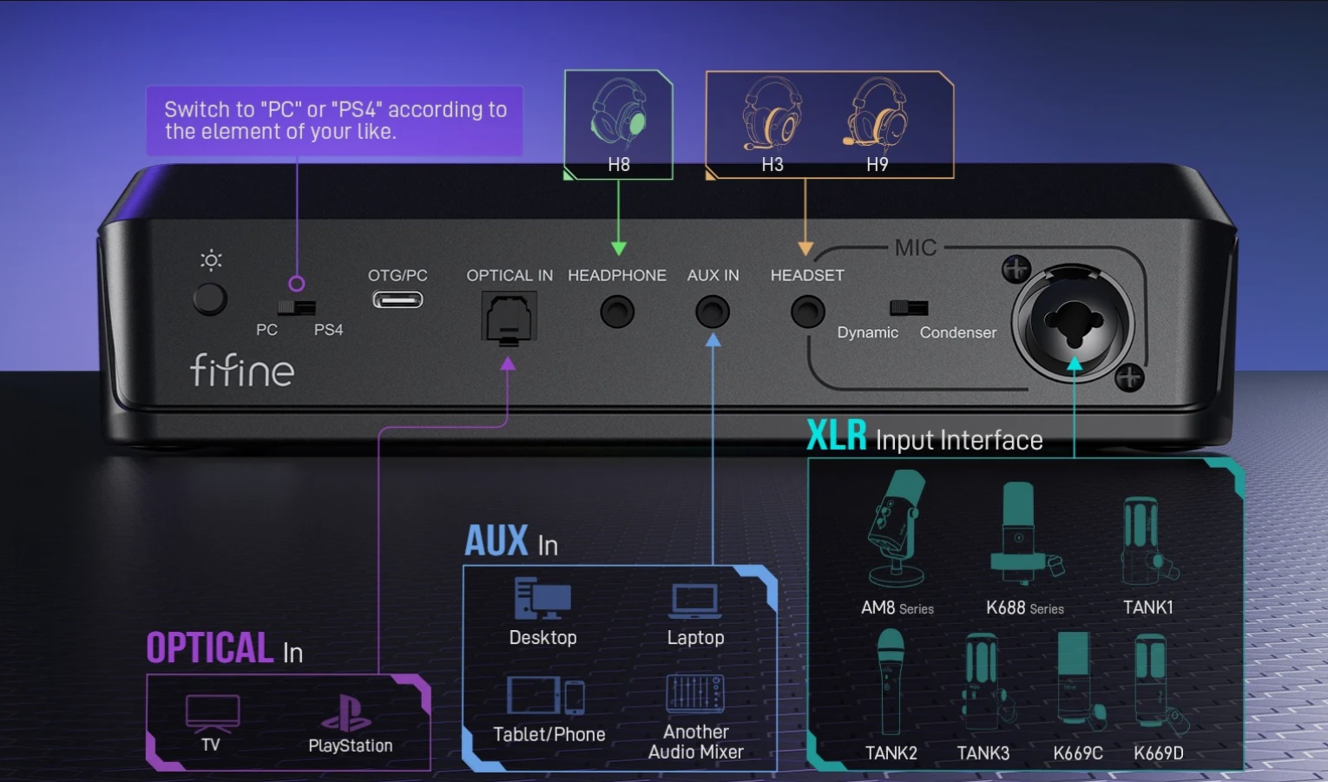
Task: Click the 'Condenser' switch label
Action: [x=958, y=332]
